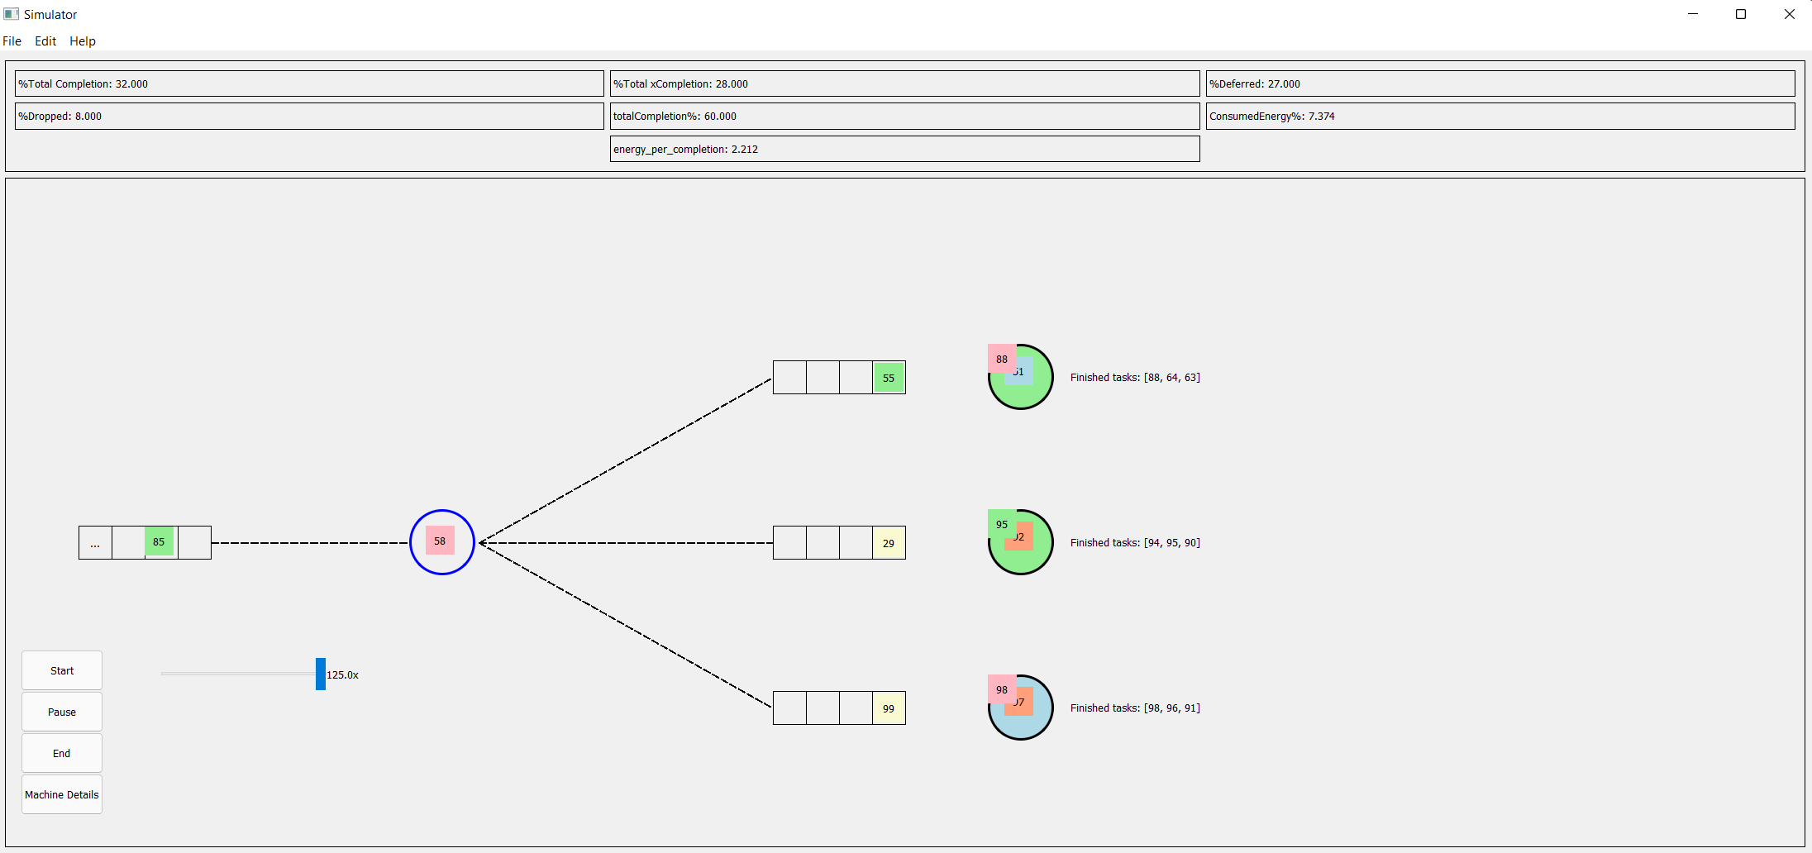Click the totalCompletion% field
The image size is (1812, 853).
pos(904,116)
